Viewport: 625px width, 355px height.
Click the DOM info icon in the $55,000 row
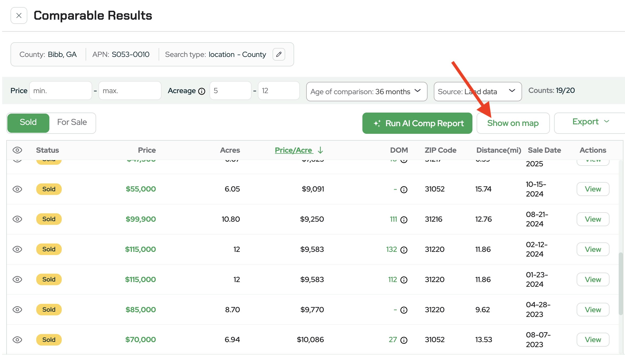(404, 189)
